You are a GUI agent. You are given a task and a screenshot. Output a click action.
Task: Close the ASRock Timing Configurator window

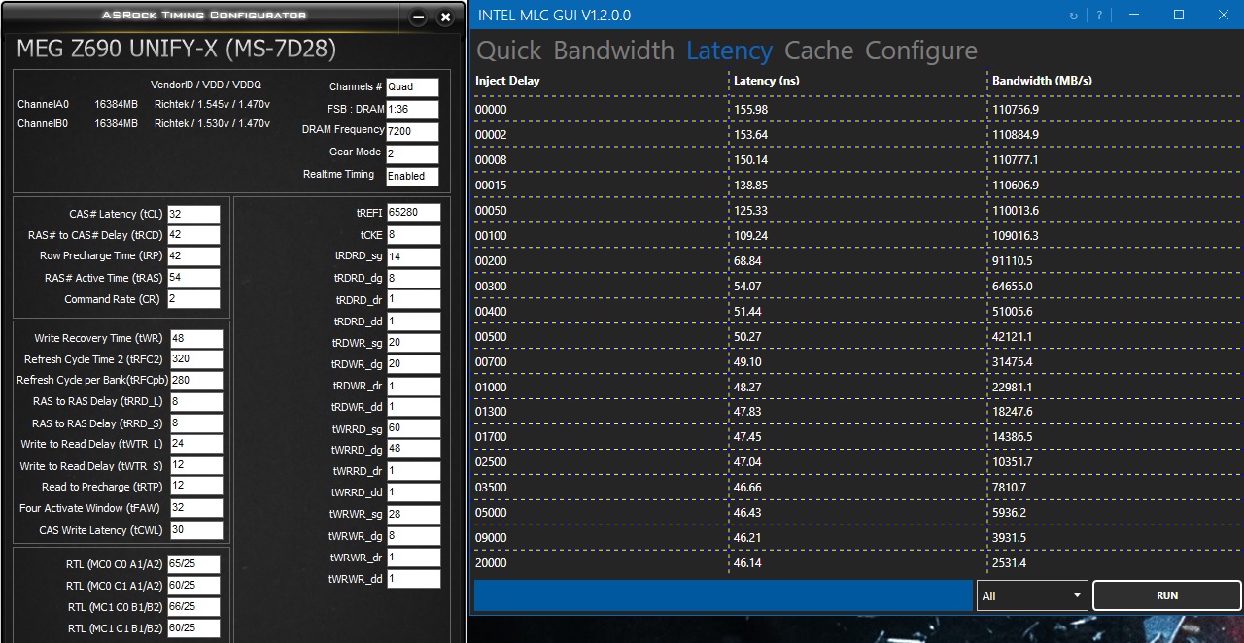[445, 17]
